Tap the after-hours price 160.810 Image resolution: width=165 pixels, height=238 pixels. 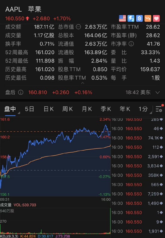(38, 92)
